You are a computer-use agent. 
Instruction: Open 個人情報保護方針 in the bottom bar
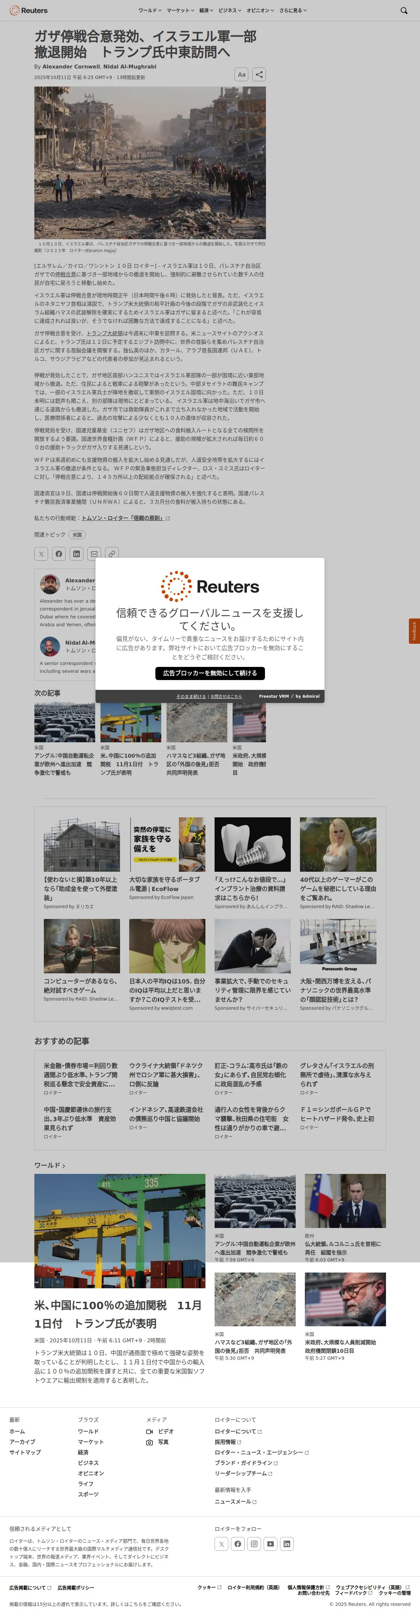coord(308,1587)
